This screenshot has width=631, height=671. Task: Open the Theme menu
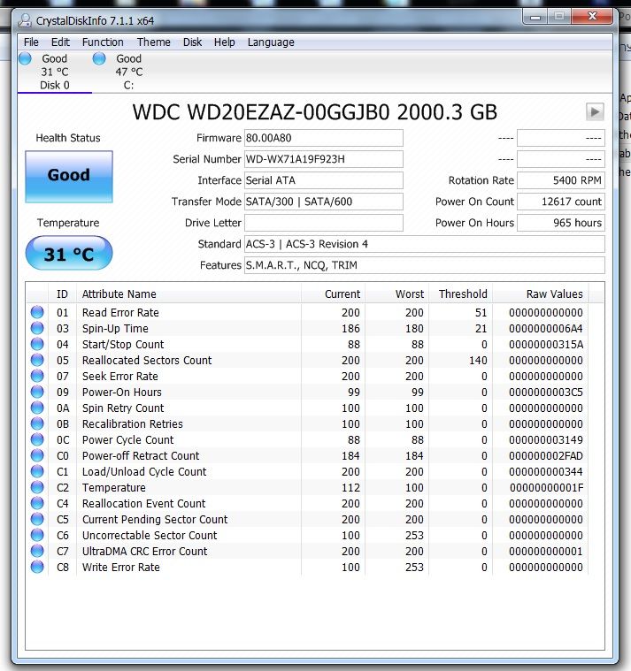(154, 42)
